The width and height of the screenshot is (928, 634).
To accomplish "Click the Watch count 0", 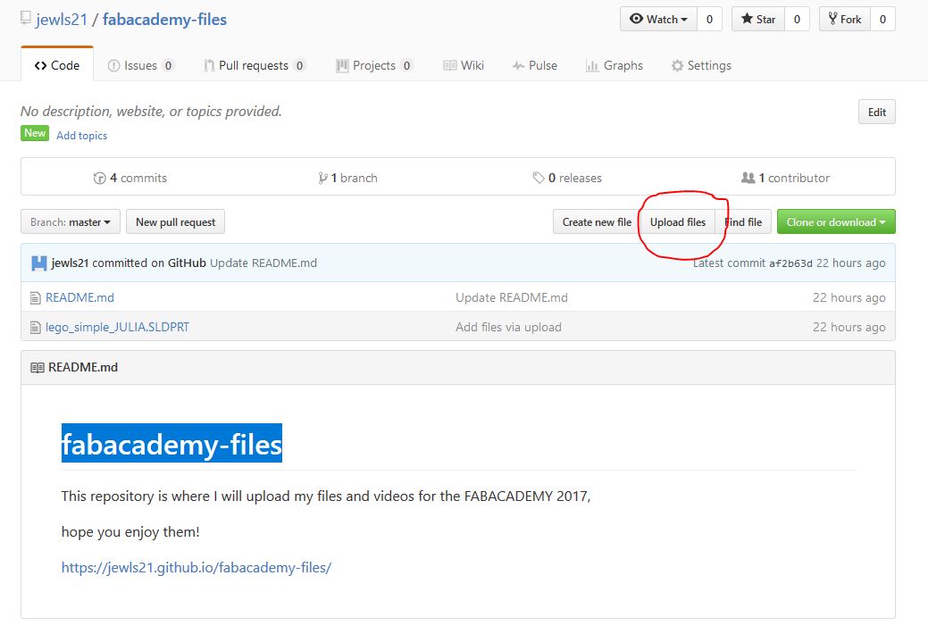I will [709, 19].
